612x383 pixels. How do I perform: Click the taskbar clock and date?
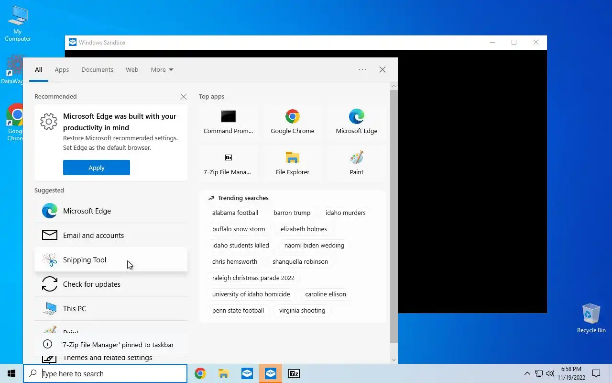(x=571, y=373)
